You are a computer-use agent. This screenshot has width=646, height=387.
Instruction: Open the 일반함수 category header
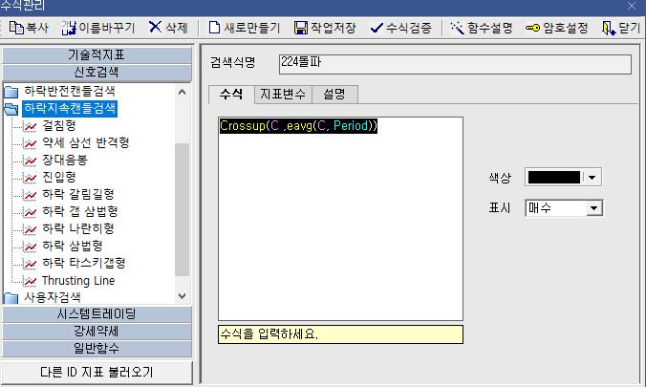97,349
